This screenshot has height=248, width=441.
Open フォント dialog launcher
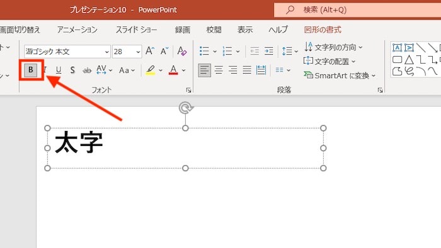pyautogui.click(x=189, y=90)
